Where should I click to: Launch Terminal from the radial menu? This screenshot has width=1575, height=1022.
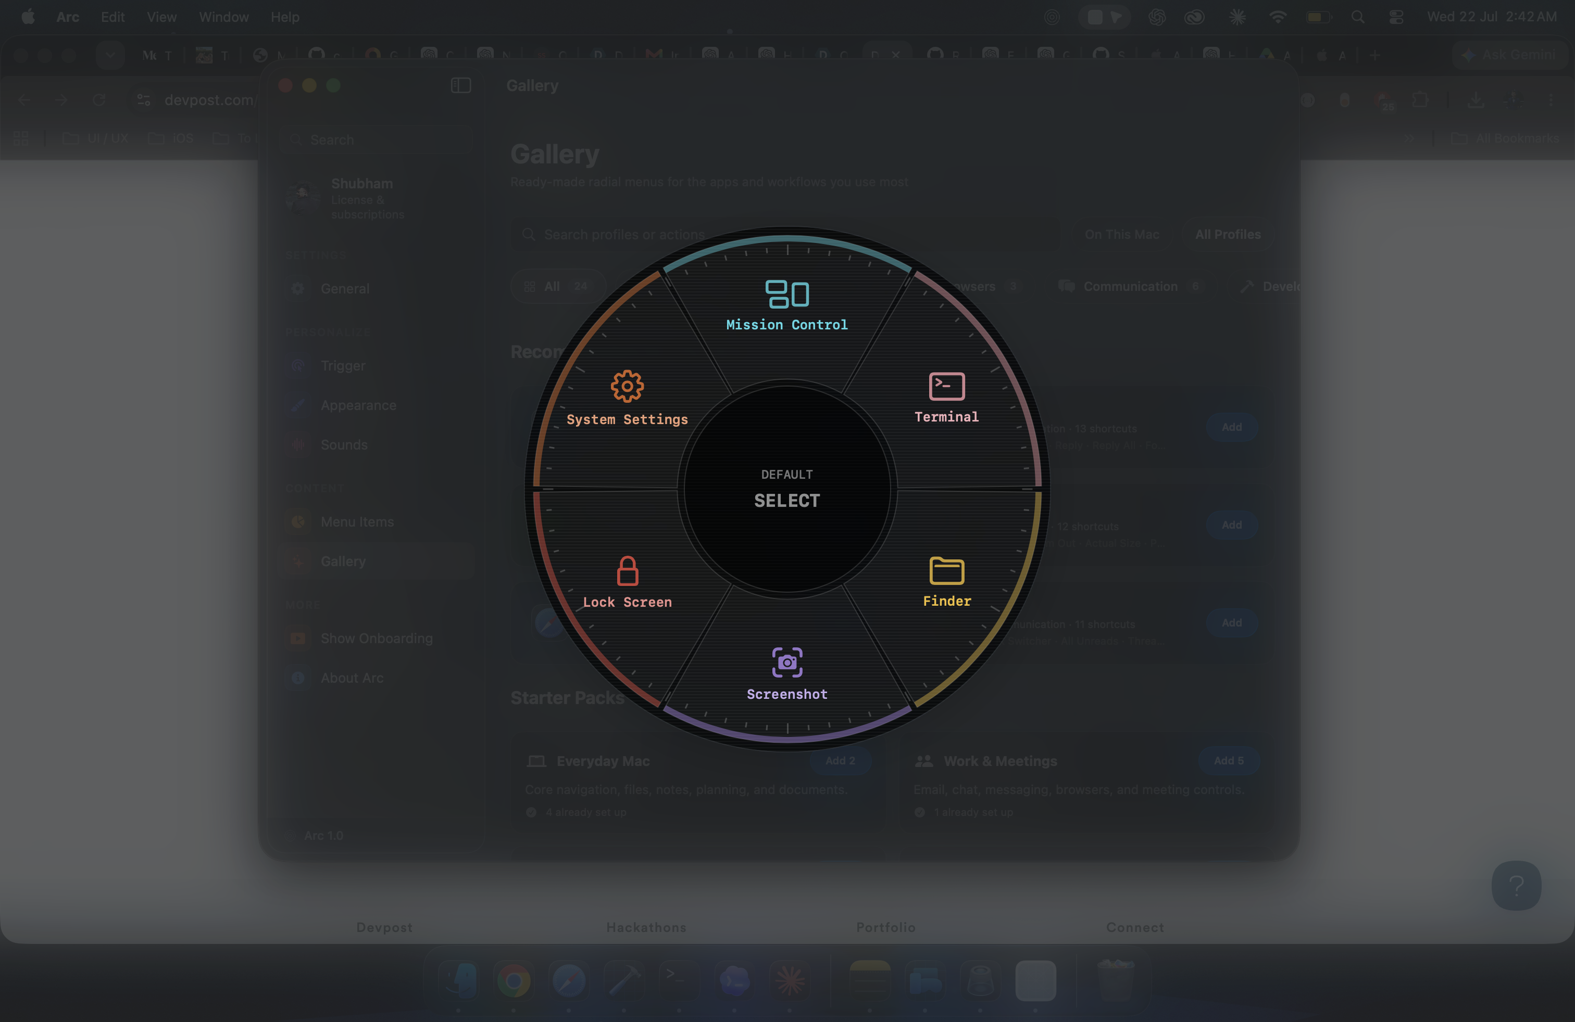[x=946, y=397]
